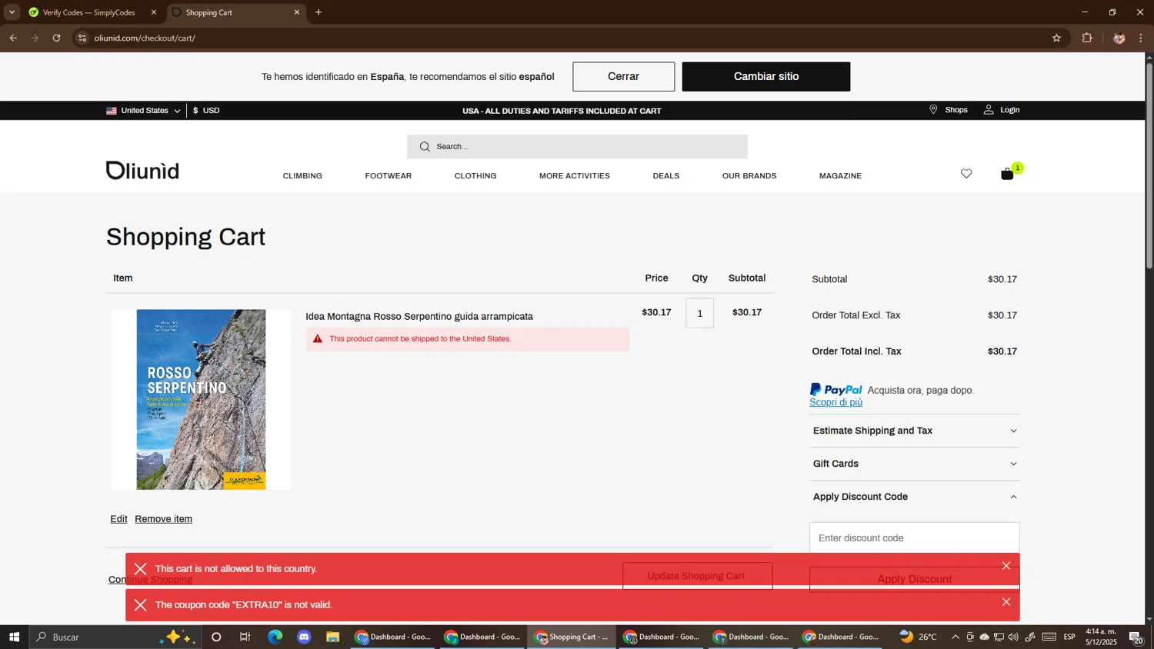The height and width of the screenshot is (649, 1154).
Task: Open the United States country selector
Action: 143,111
